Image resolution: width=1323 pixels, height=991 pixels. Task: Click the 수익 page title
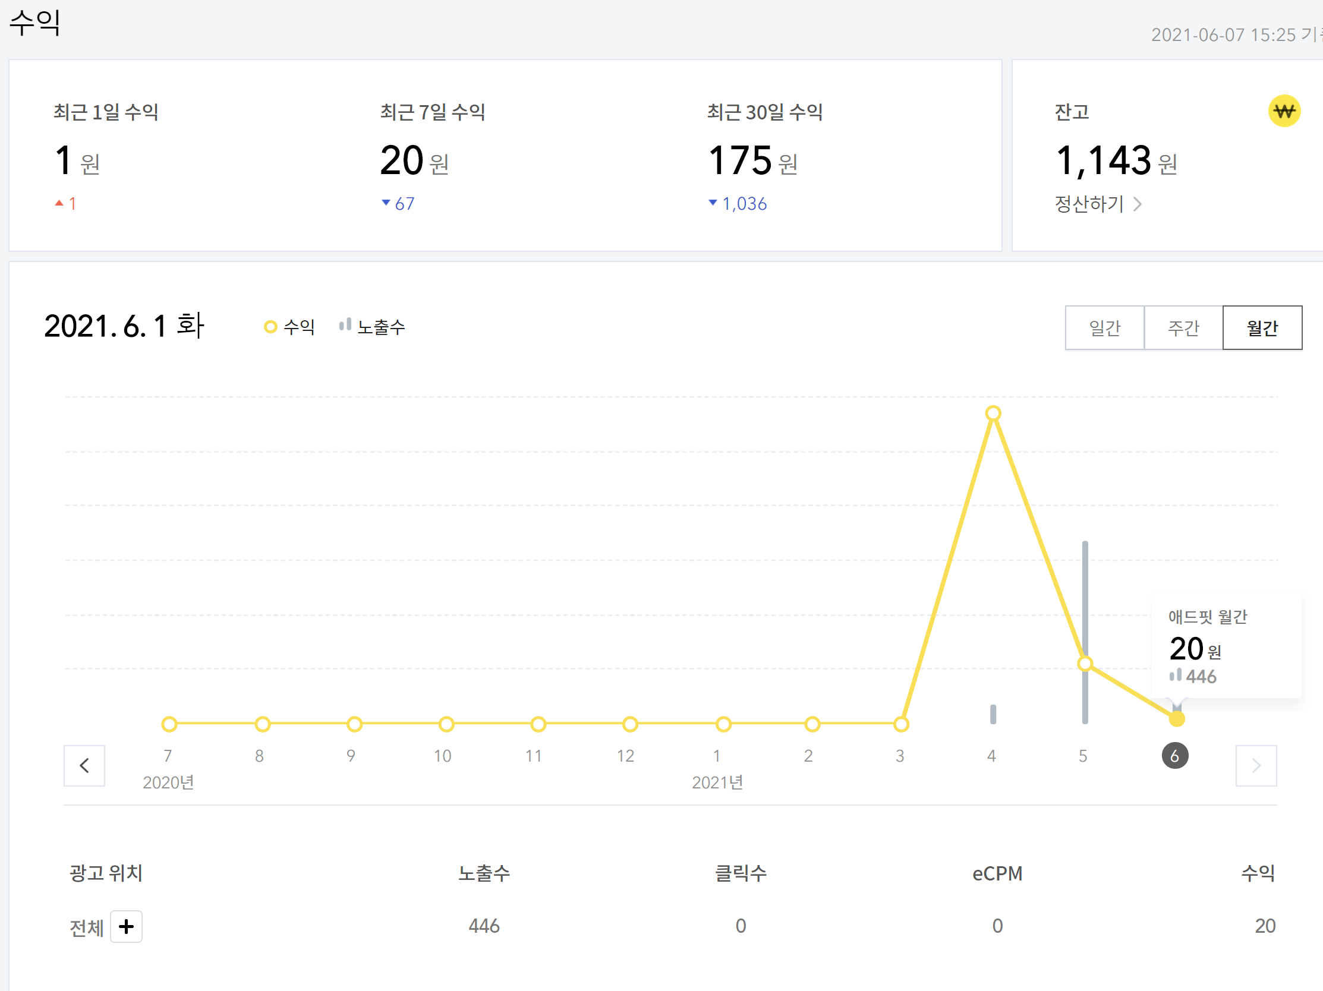pos(35,23)
